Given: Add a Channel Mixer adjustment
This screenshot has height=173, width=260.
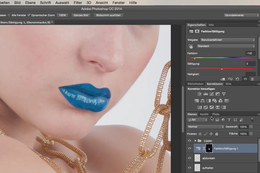Looking at the screenshot, I should (x=221, y=101).
